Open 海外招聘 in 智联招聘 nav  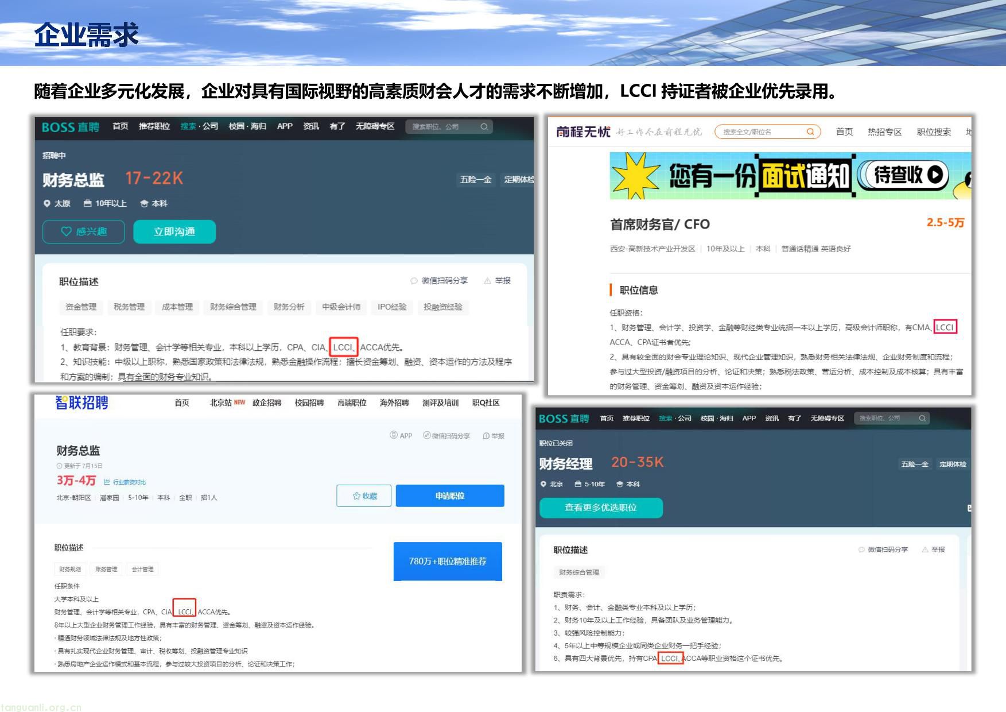point(394,403)
